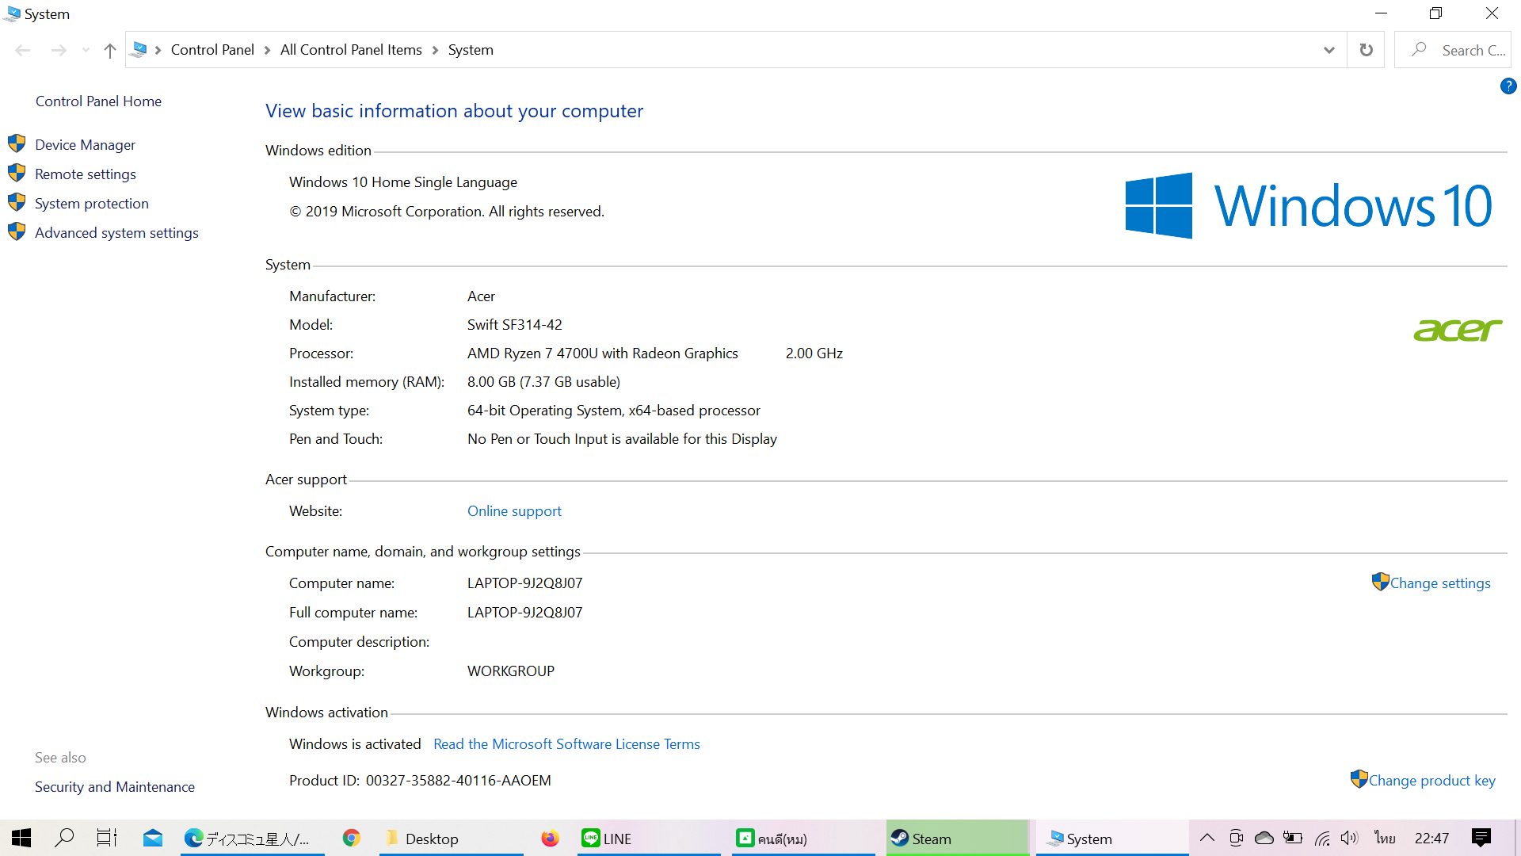Screen dimensions: 1521x856
Task: Open Firefox from the taskbar
Action: pos(550,838)
